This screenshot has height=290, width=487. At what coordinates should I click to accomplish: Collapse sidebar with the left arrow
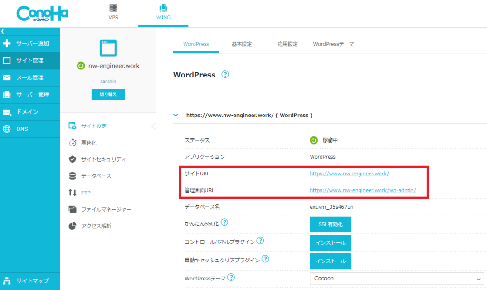pyautogui.click(x=3, y=31)
